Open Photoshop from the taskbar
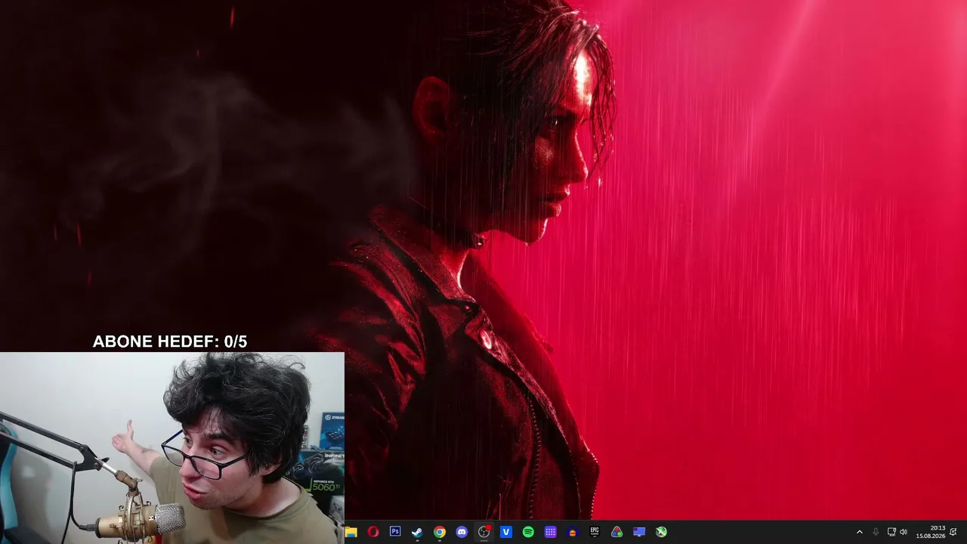967x544 pixels. 395,532
